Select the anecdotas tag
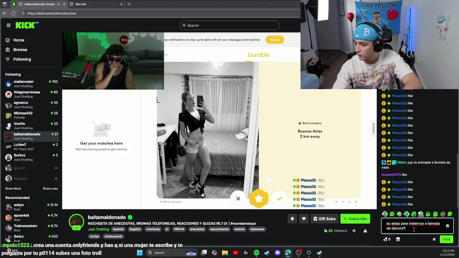Viewport: 459px width, 258px height. [197, 229]
